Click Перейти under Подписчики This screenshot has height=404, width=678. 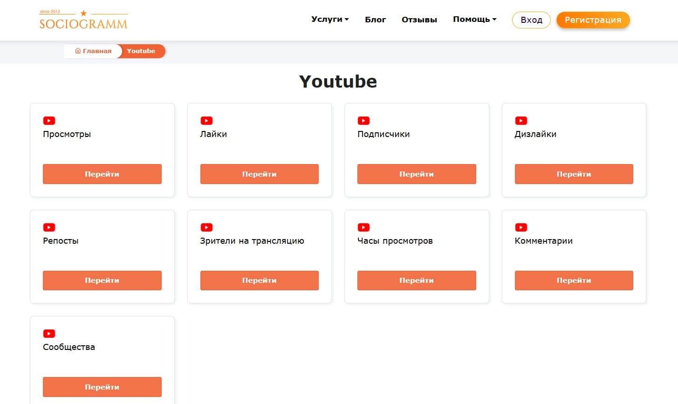[417, 174]
